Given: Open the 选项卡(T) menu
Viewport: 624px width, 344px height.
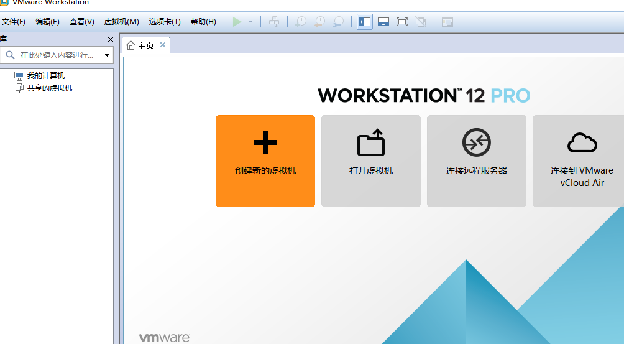Looking at the screenshot, I should pos(165,22).
